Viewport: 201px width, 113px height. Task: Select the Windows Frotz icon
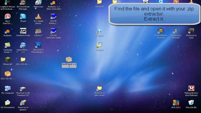(23, 31)
